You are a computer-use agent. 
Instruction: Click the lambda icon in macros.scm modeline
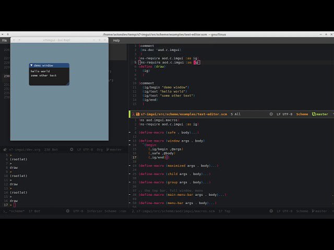pos(134,211)
